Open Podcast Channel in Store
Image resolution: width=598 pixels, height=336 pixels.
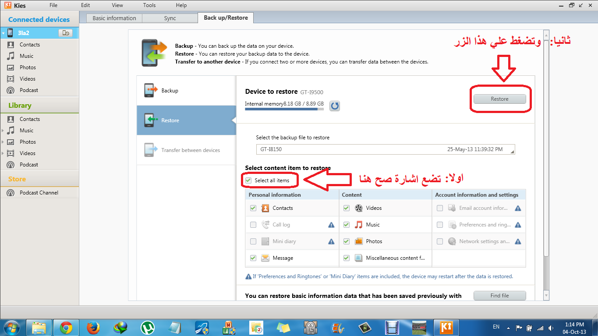tap(39, 193)
